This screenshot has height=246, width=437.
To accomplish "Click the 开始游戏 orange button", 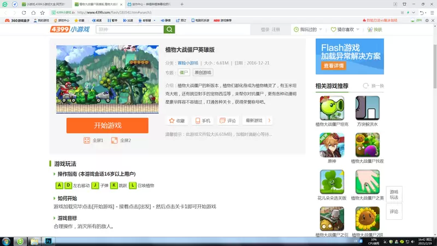I will (107, 126).
